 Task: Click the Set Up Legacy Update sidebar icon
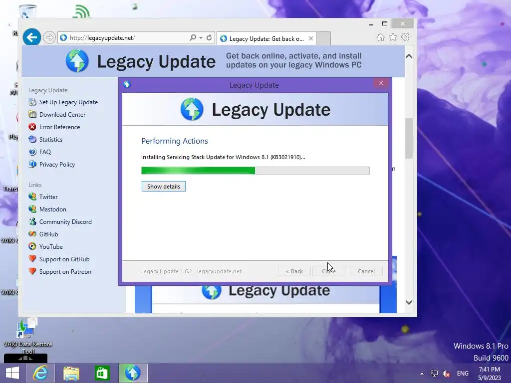click(x=32, y=102)
